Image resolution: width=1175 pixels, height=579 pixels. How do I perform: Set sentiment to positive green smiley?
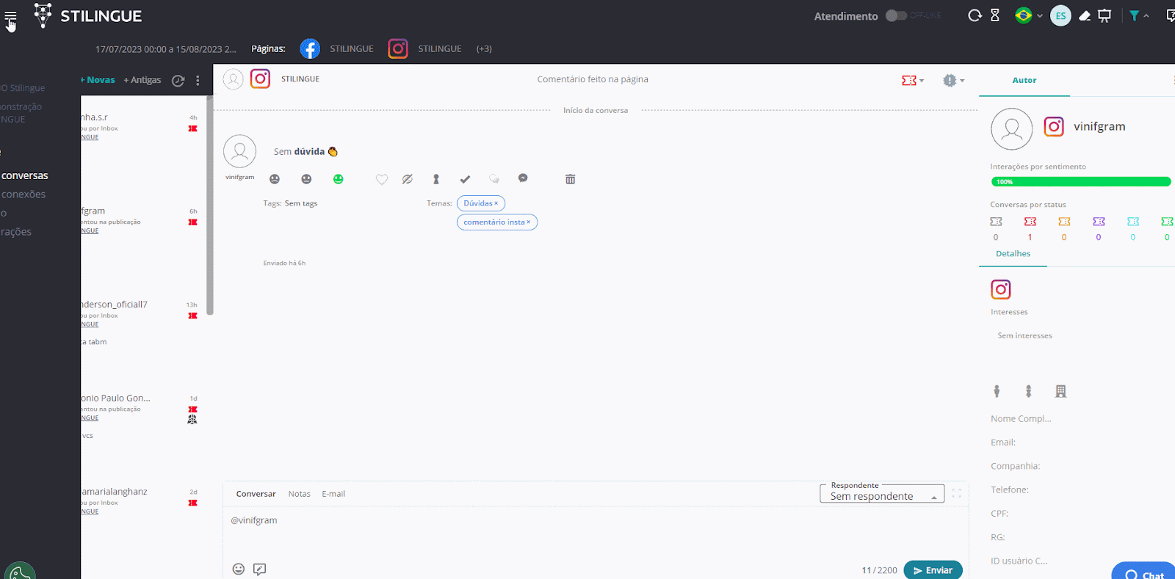pos(338,179)
